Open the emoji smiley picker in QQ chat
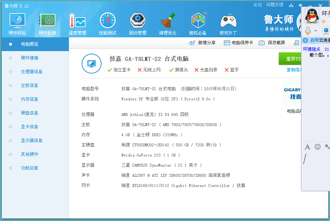 click(x=318, y=147)
